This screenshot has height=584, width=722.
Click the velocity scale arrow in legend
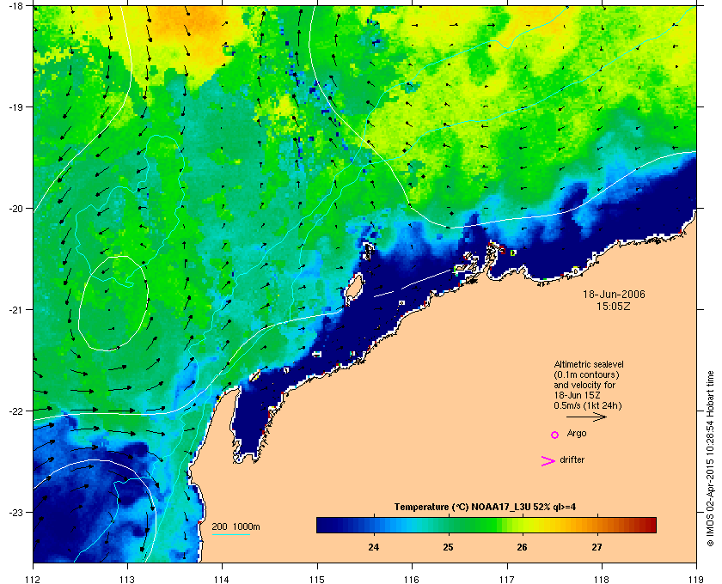pyautogui.click(x=586, y=417)
